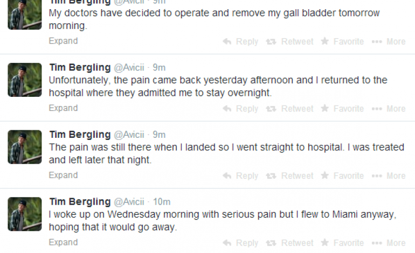Viewport: 415px width, 253px height.
Task: Retweet the tweet about staying overnight
Action: point(289,109)
